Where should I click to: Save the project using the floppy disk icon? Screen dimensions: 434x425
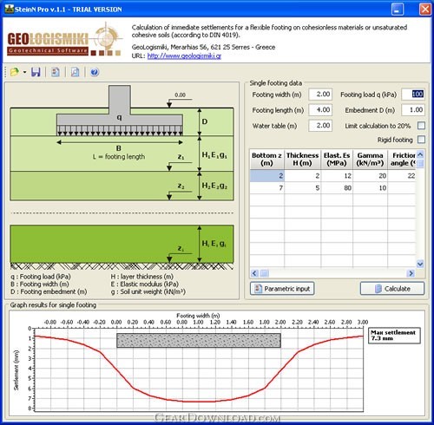coord(36,72)
